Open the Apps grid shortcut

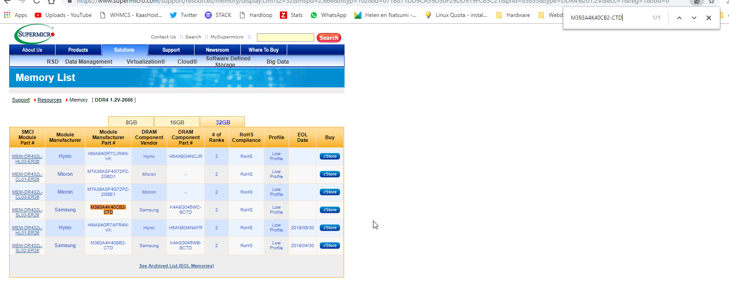point(16,15)
